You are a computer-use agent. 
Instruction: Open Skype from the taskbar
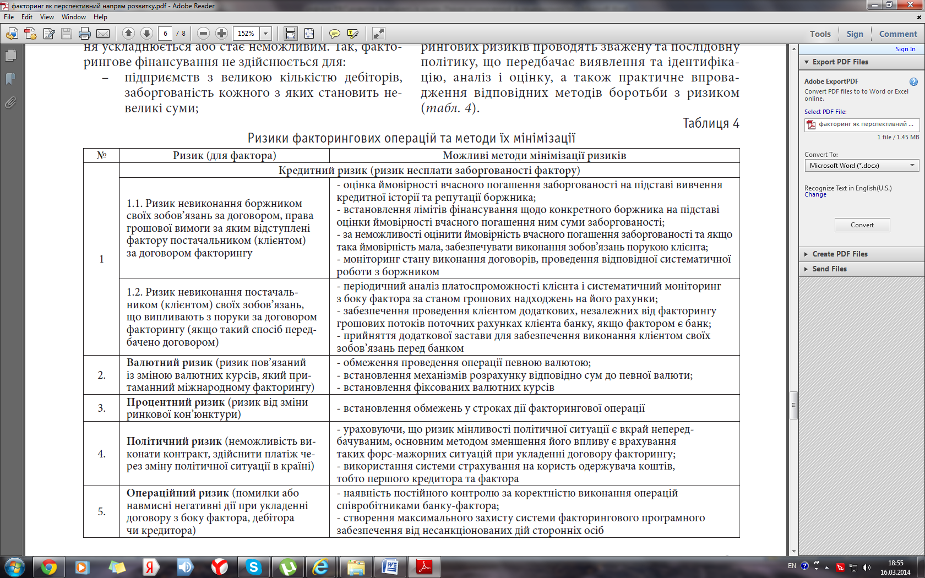click(253, 566)
